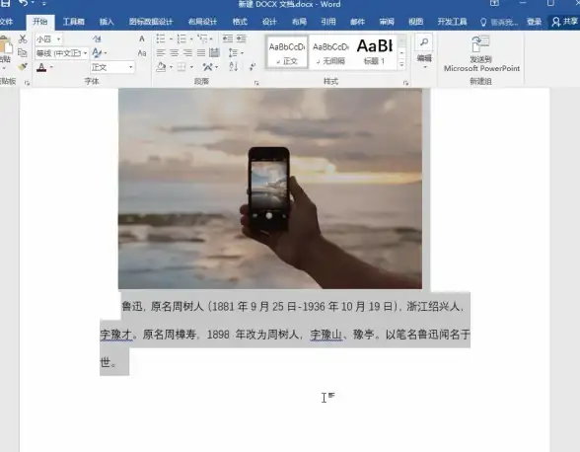Click the Aa change case icon
Image resolution: width=580 pixels, height=452 pixels.
click(142, 53)
